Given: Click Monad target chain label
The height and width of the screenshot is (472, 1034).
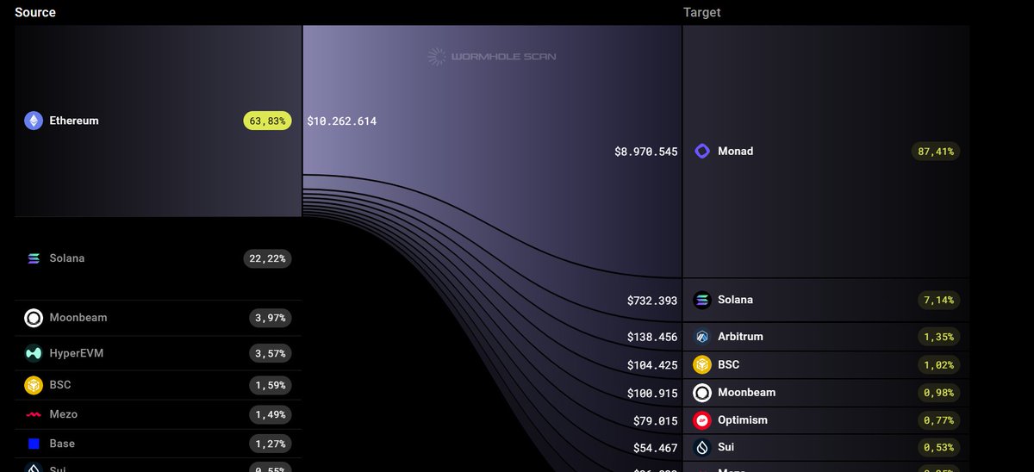Looking at the screenshot, I should point(736,151).
